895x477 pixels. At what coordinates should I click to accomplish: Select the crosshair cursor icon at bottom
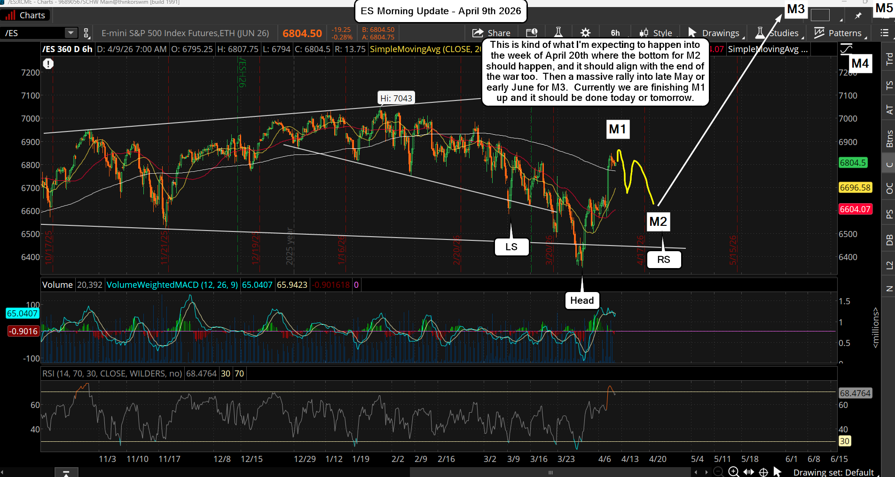tap(764, 472)
